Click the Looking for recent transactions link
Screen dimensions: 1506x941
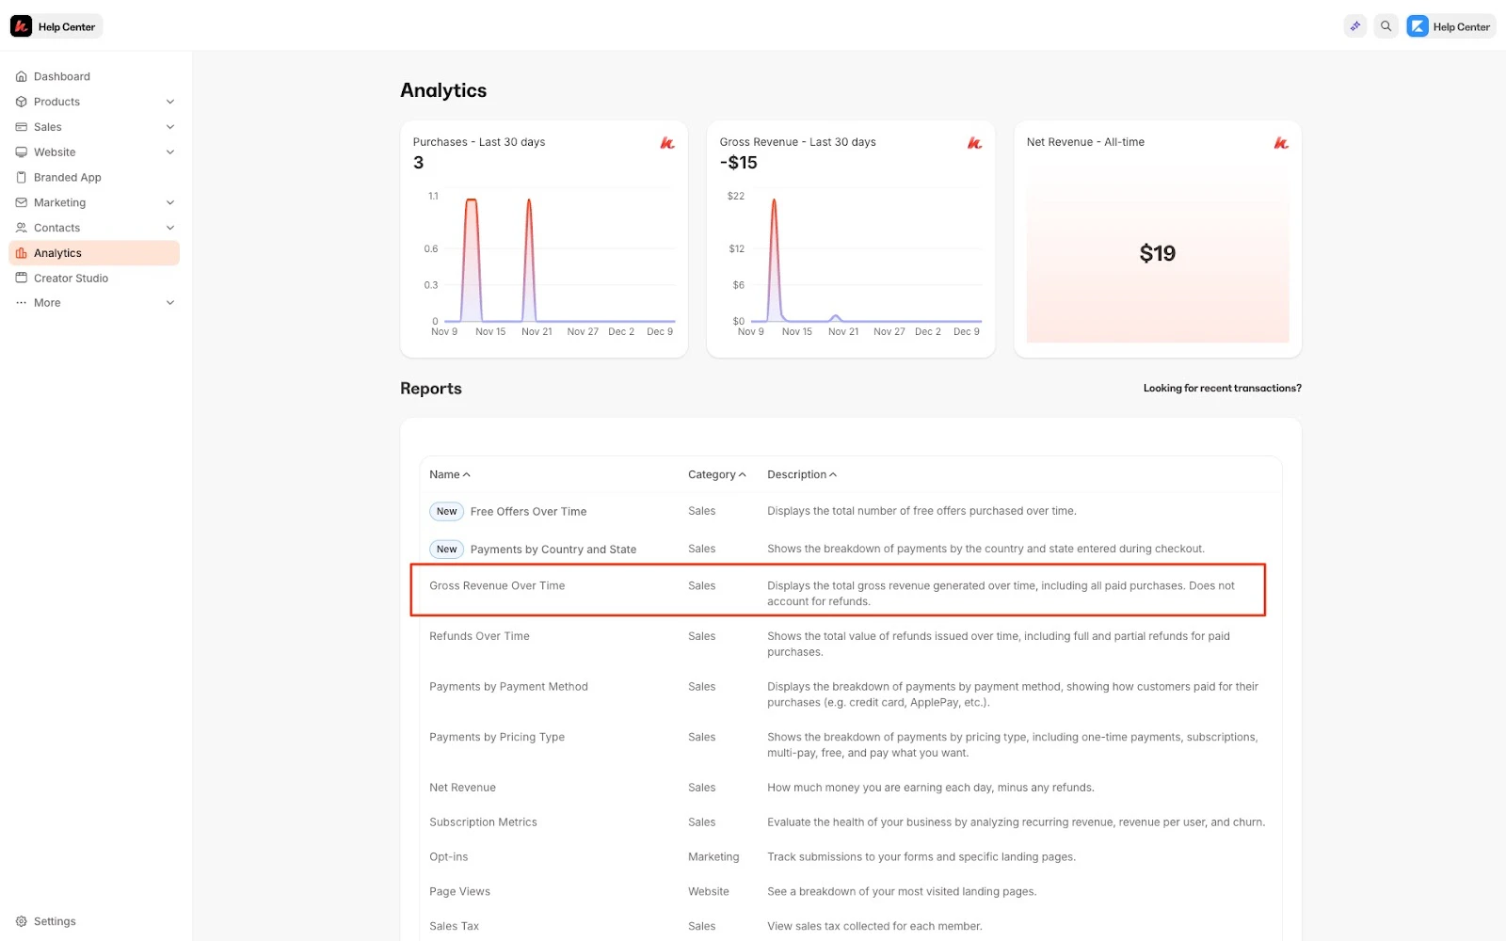1222,388
